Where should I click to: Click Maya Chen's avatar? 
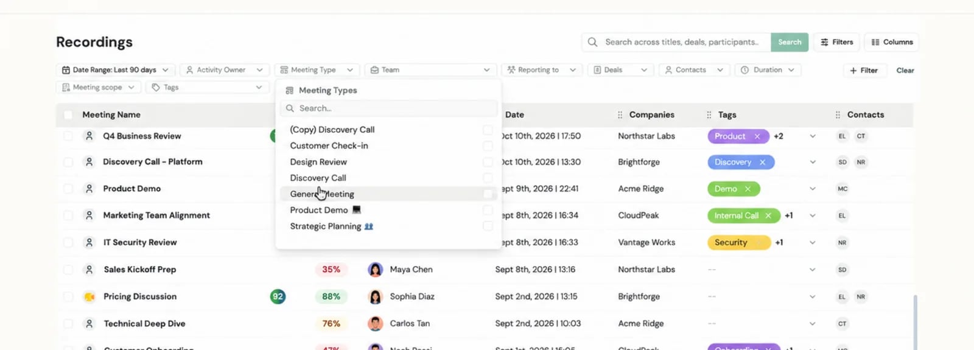[376, 270]
